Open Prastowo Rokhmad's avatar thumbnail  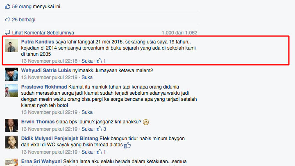tap(11, 91)
